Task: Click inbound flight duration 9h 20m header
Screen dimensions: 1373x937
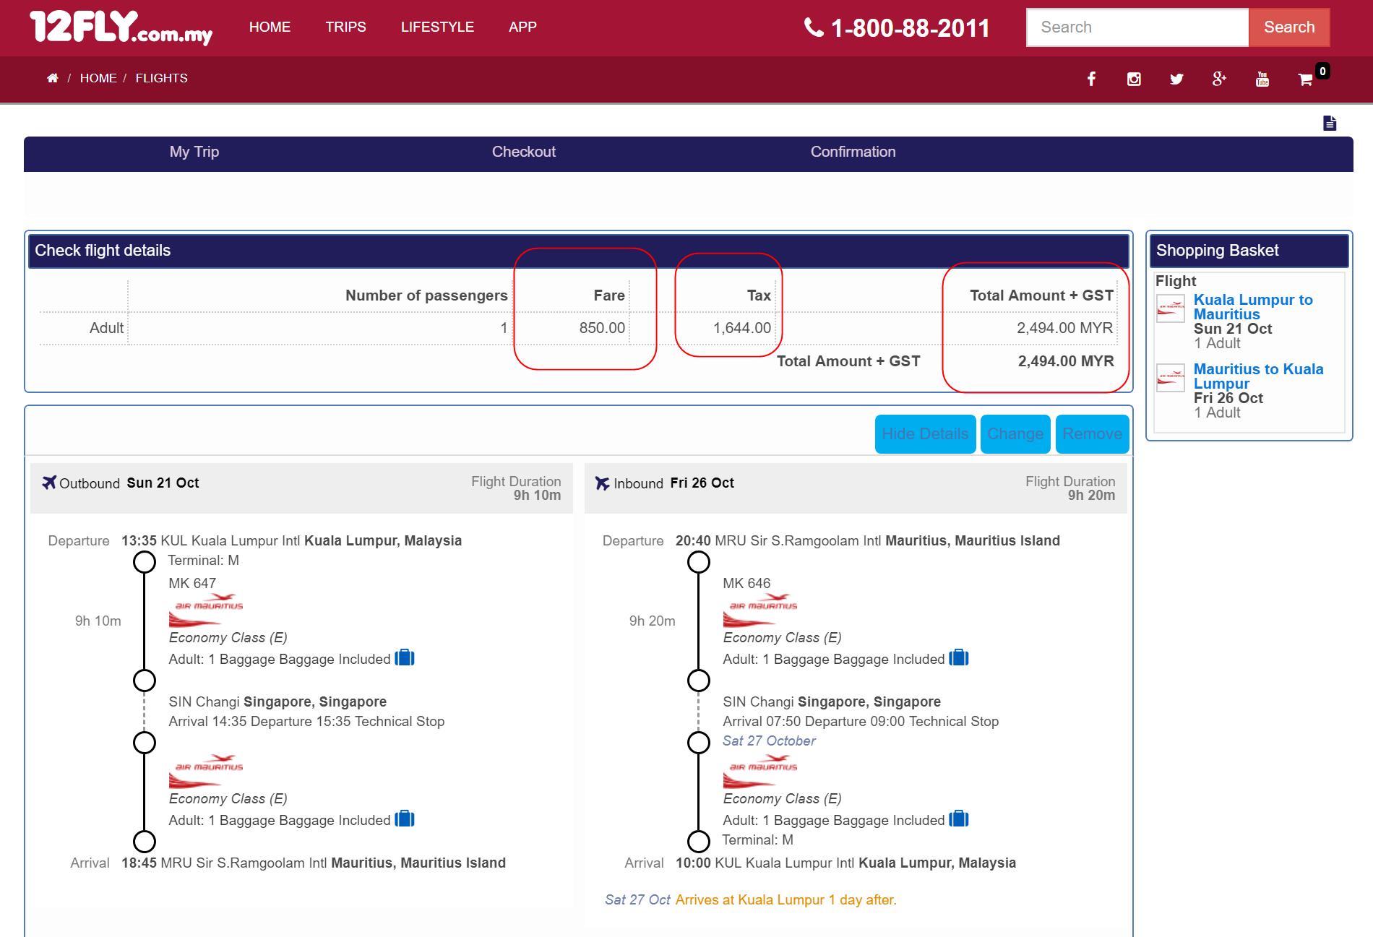Action: click(x=1091, y=496)
